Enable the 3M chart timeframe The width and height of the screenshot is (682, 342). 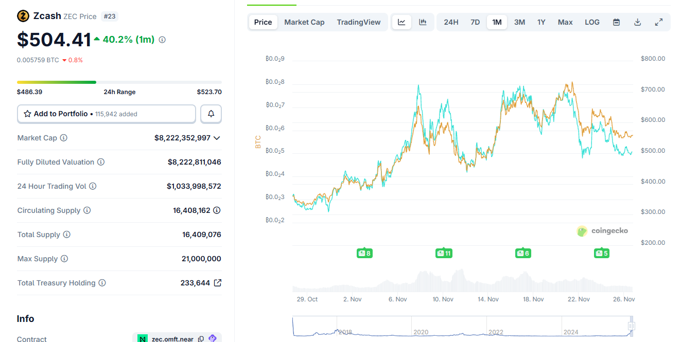tap(519, 22)
